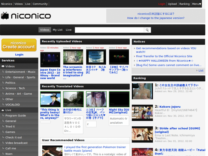Open Bug Fix Some users cannot comment notice
The image size is (208, 156).
pos(168,65)
